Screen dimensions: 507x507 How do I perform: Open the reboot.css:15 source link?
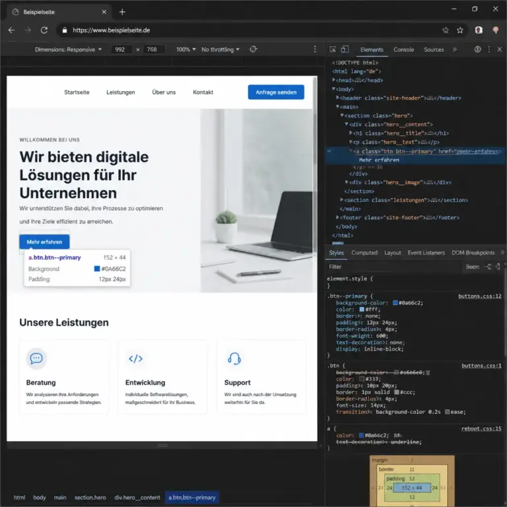[481, 428]
